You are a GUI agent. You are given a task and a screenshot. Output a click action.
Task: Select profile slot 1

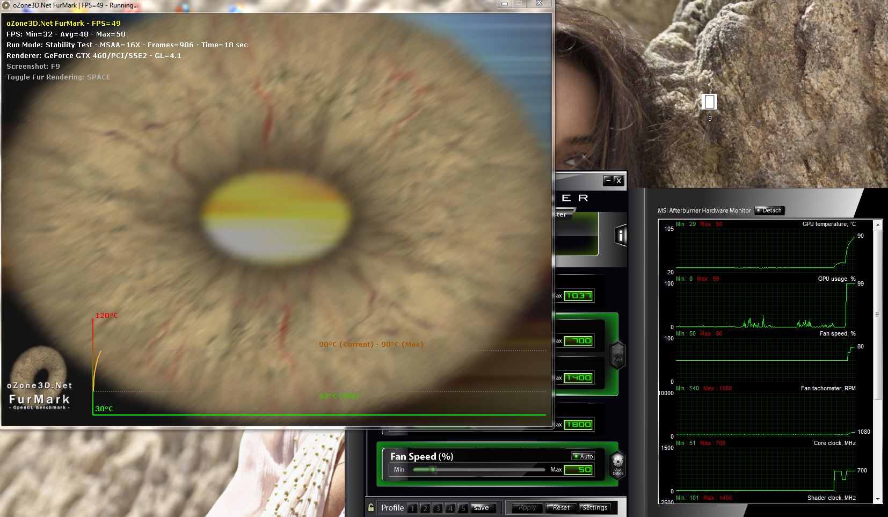click(x=412, y=508)
